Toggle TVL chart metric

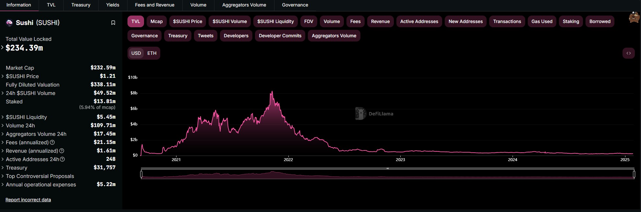[136, 21]
